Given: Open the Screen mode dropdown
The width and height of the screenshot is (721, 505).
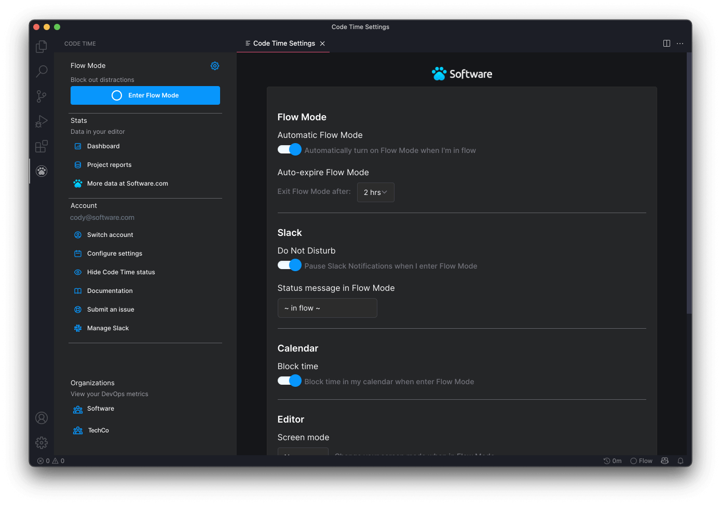Looking at the screenshot, I should tap(303, 451).
